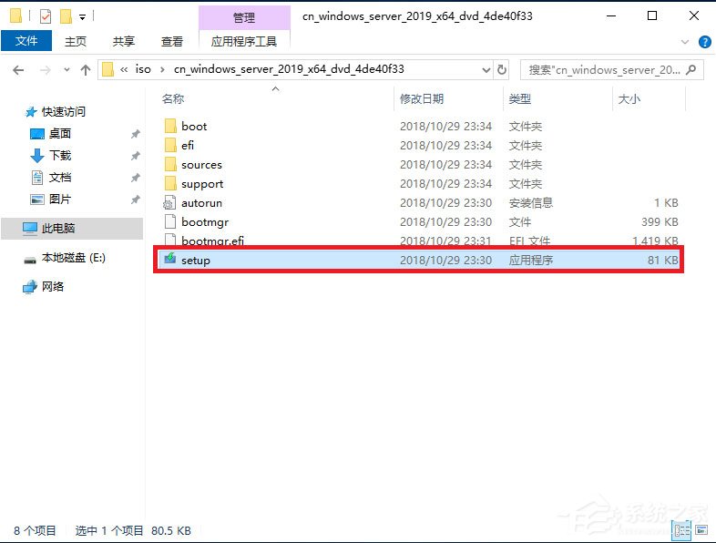
Task: Click the support folder icon
Action: tap(169, 184)
